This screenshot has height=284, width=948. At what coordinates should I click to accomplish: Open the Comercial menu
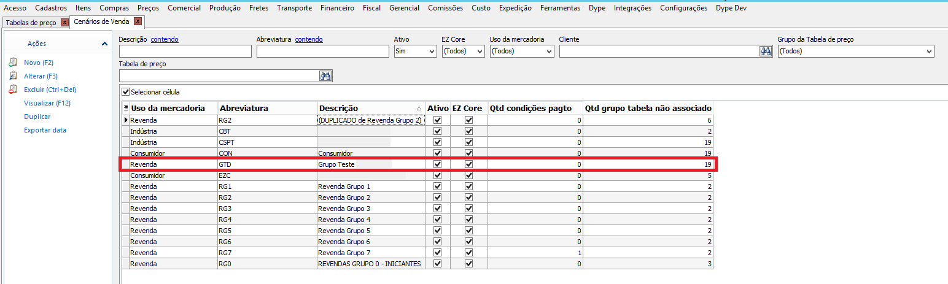click(x=184, y=8)
